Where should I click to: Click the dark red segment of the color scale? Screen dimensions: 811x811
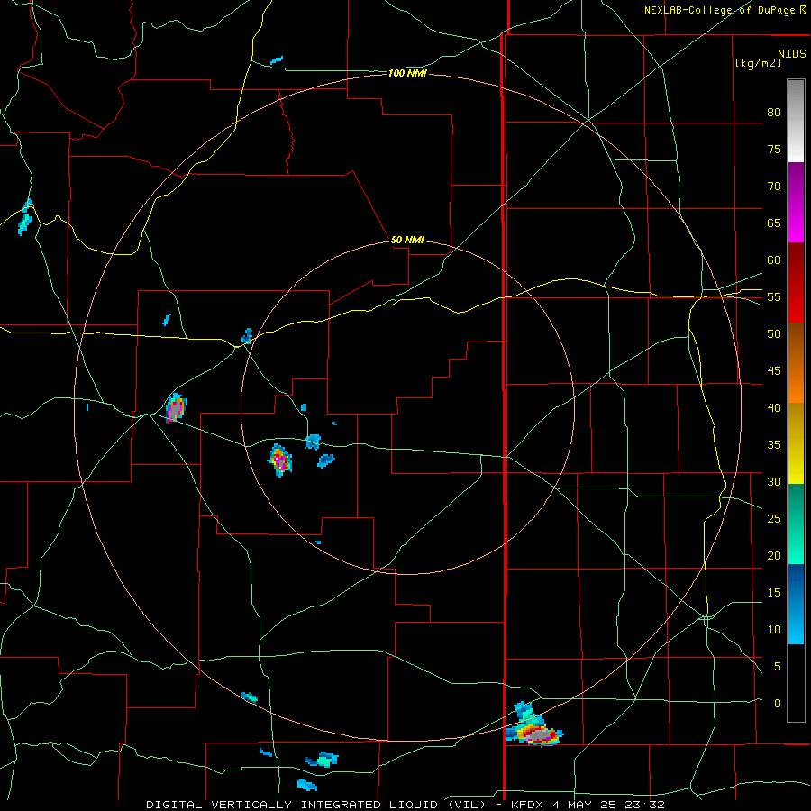(x=796, y=282)
